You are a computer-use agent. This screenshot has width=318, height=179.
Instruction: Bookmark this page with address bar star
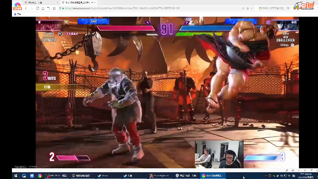pyautogui.click(x=248, y=8)
